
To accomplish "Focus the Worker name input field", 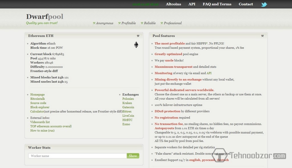I will pyautogui.click(x=78, y=156).
